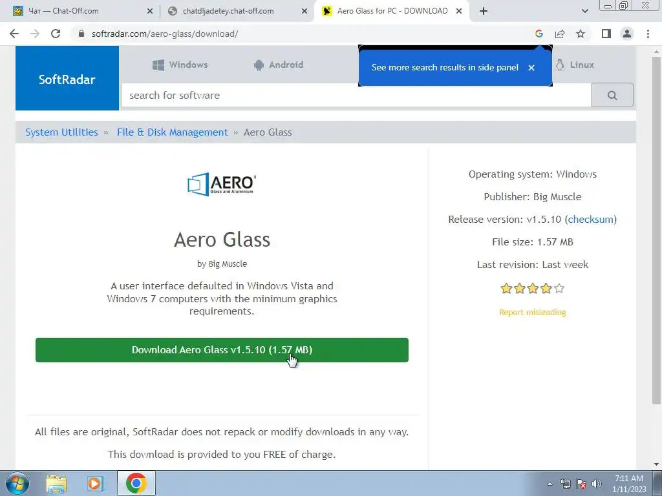The height and width of the screenshot is (496, 662).
Task: Select the Android platform tab
Action: coord(279,65)
